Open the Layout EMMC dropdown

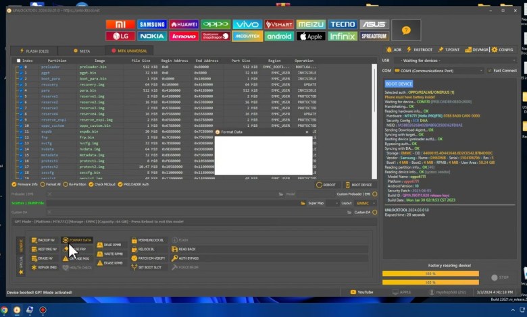tap(366, 203)
